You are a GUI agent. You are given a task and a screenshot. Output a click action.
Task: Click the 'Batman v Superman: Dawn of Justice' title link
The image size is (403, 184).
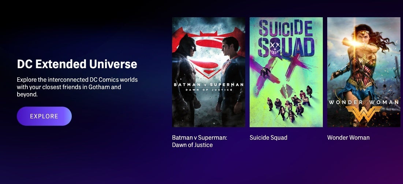point(200,141)
